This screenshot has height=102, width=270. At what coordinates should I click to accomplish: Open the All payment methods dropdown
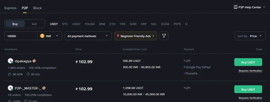(88, 36)
